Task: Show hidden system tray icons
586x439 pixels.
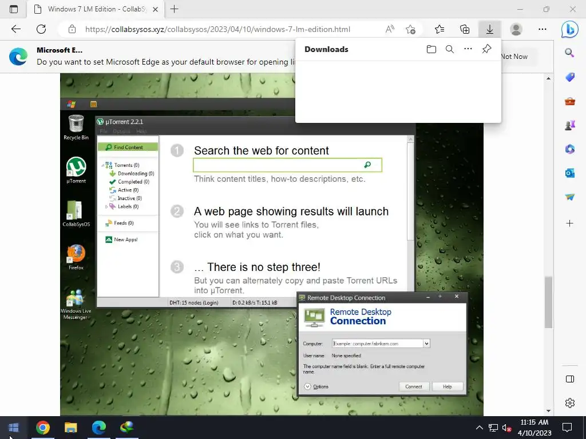Action: 480,428
